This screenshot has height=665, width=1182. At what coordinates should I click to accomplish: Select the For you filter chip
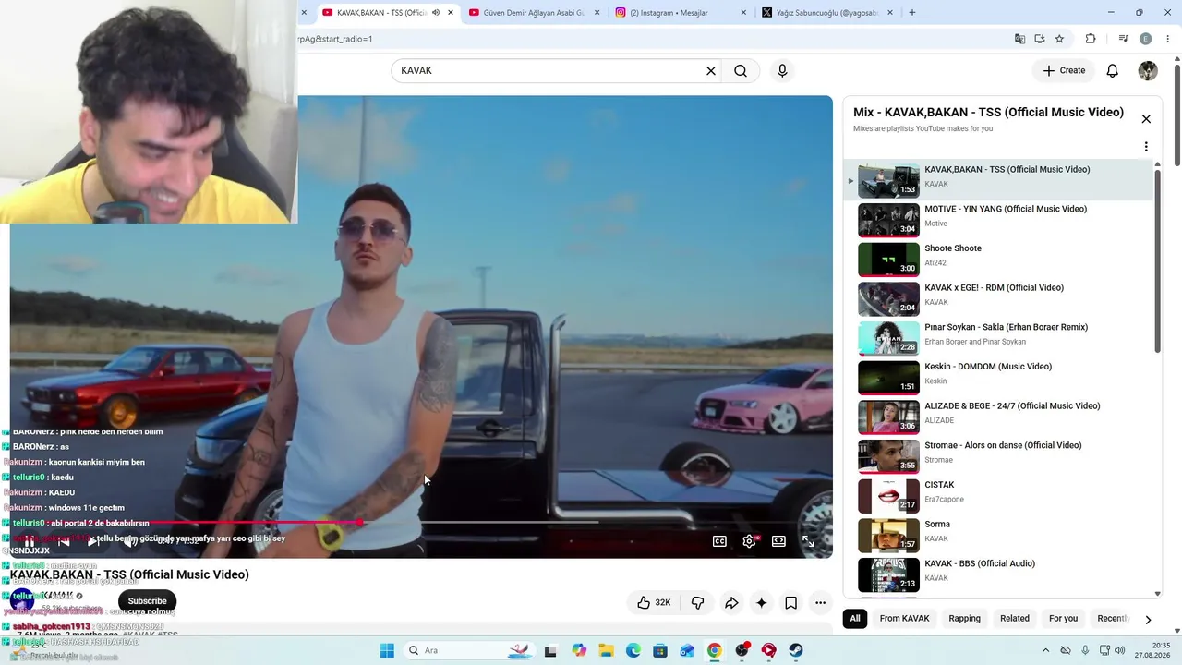pos(1064,618)
